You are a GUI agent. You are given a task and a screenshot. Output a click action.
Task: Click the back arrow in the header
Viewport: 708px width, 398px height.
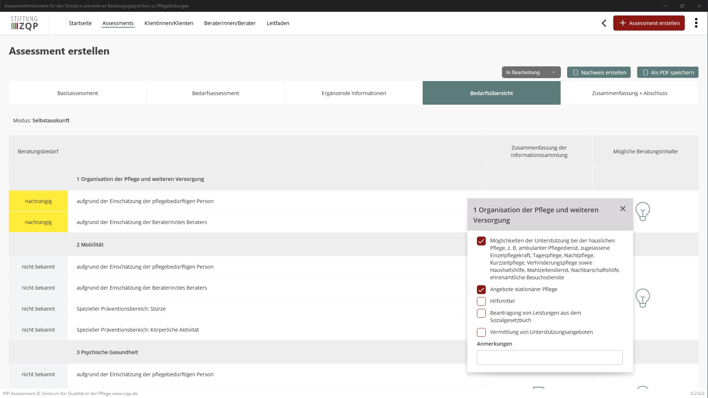click(604, 23)
